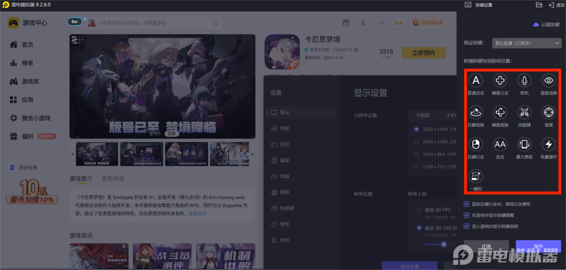Click the 保存 save keymap button

tap(538, 246)
